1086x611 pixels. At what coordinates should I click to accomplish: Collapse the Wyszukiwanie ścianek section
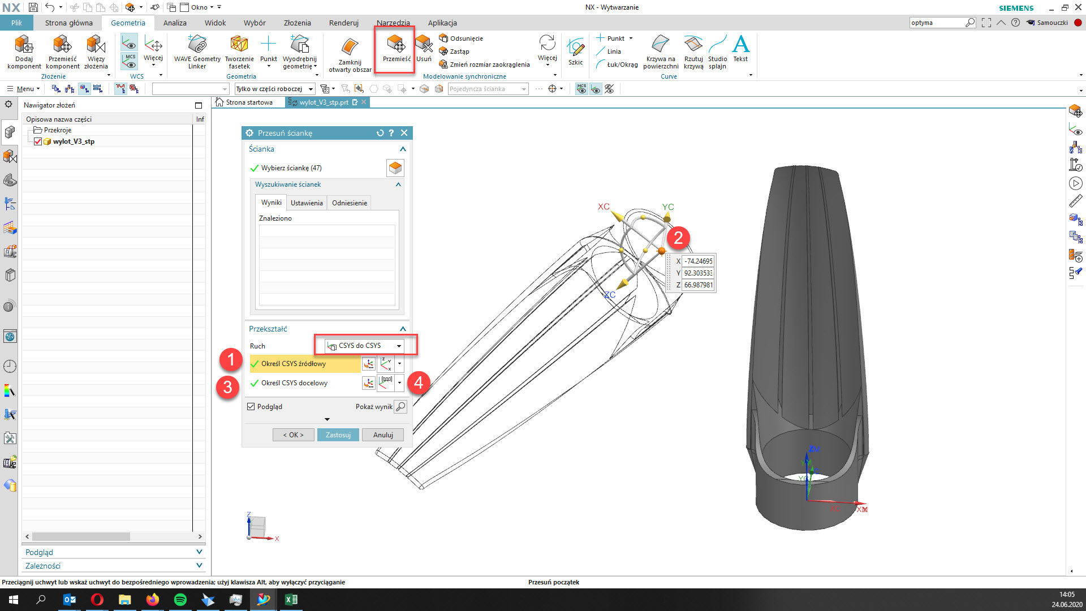point(398,184)
